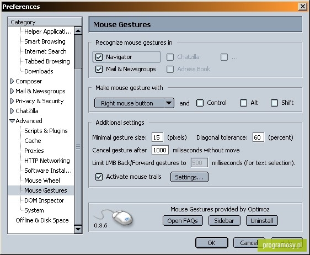Enable the Control modifier checkbox
Image resolution: width=310 pixels, height=255 pixels.
200,103
